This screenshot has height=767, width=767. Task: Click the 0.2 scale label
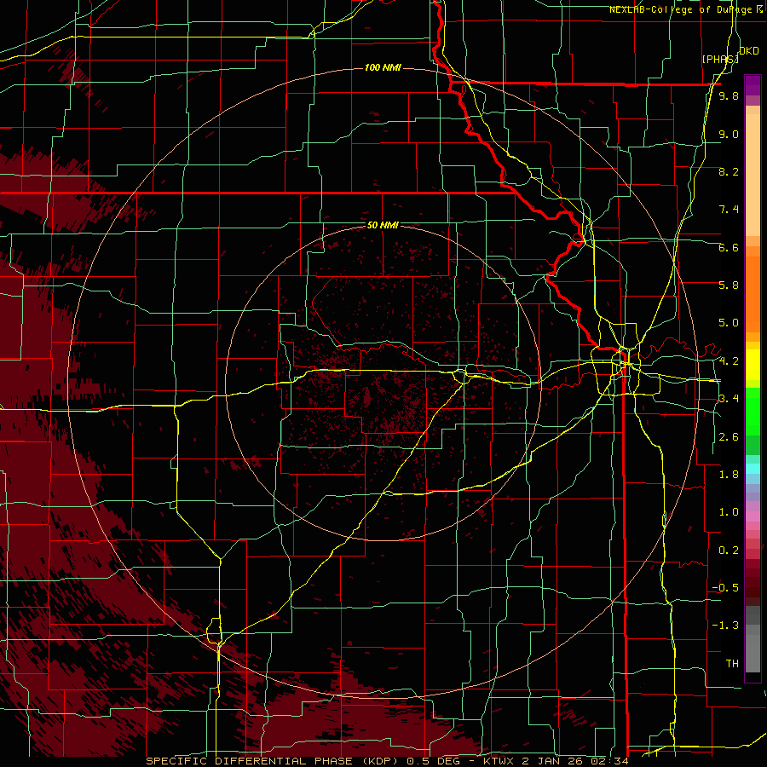[729, 551]
